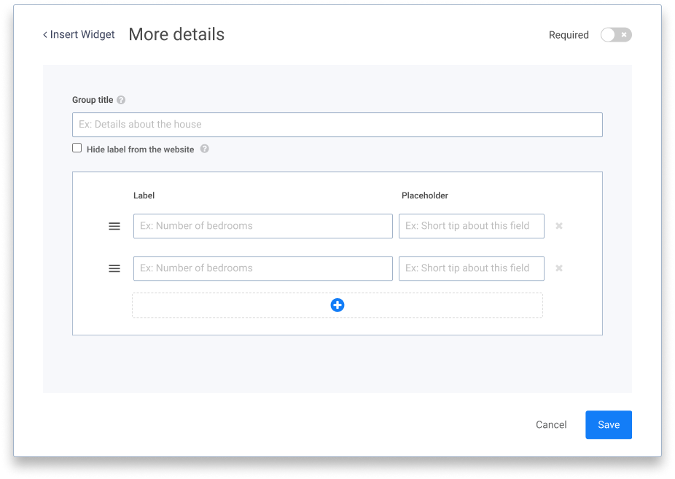Focus the second Label input field
This screenshot has height=479, width=675.
pyautogui.click(x=262, y=268)
